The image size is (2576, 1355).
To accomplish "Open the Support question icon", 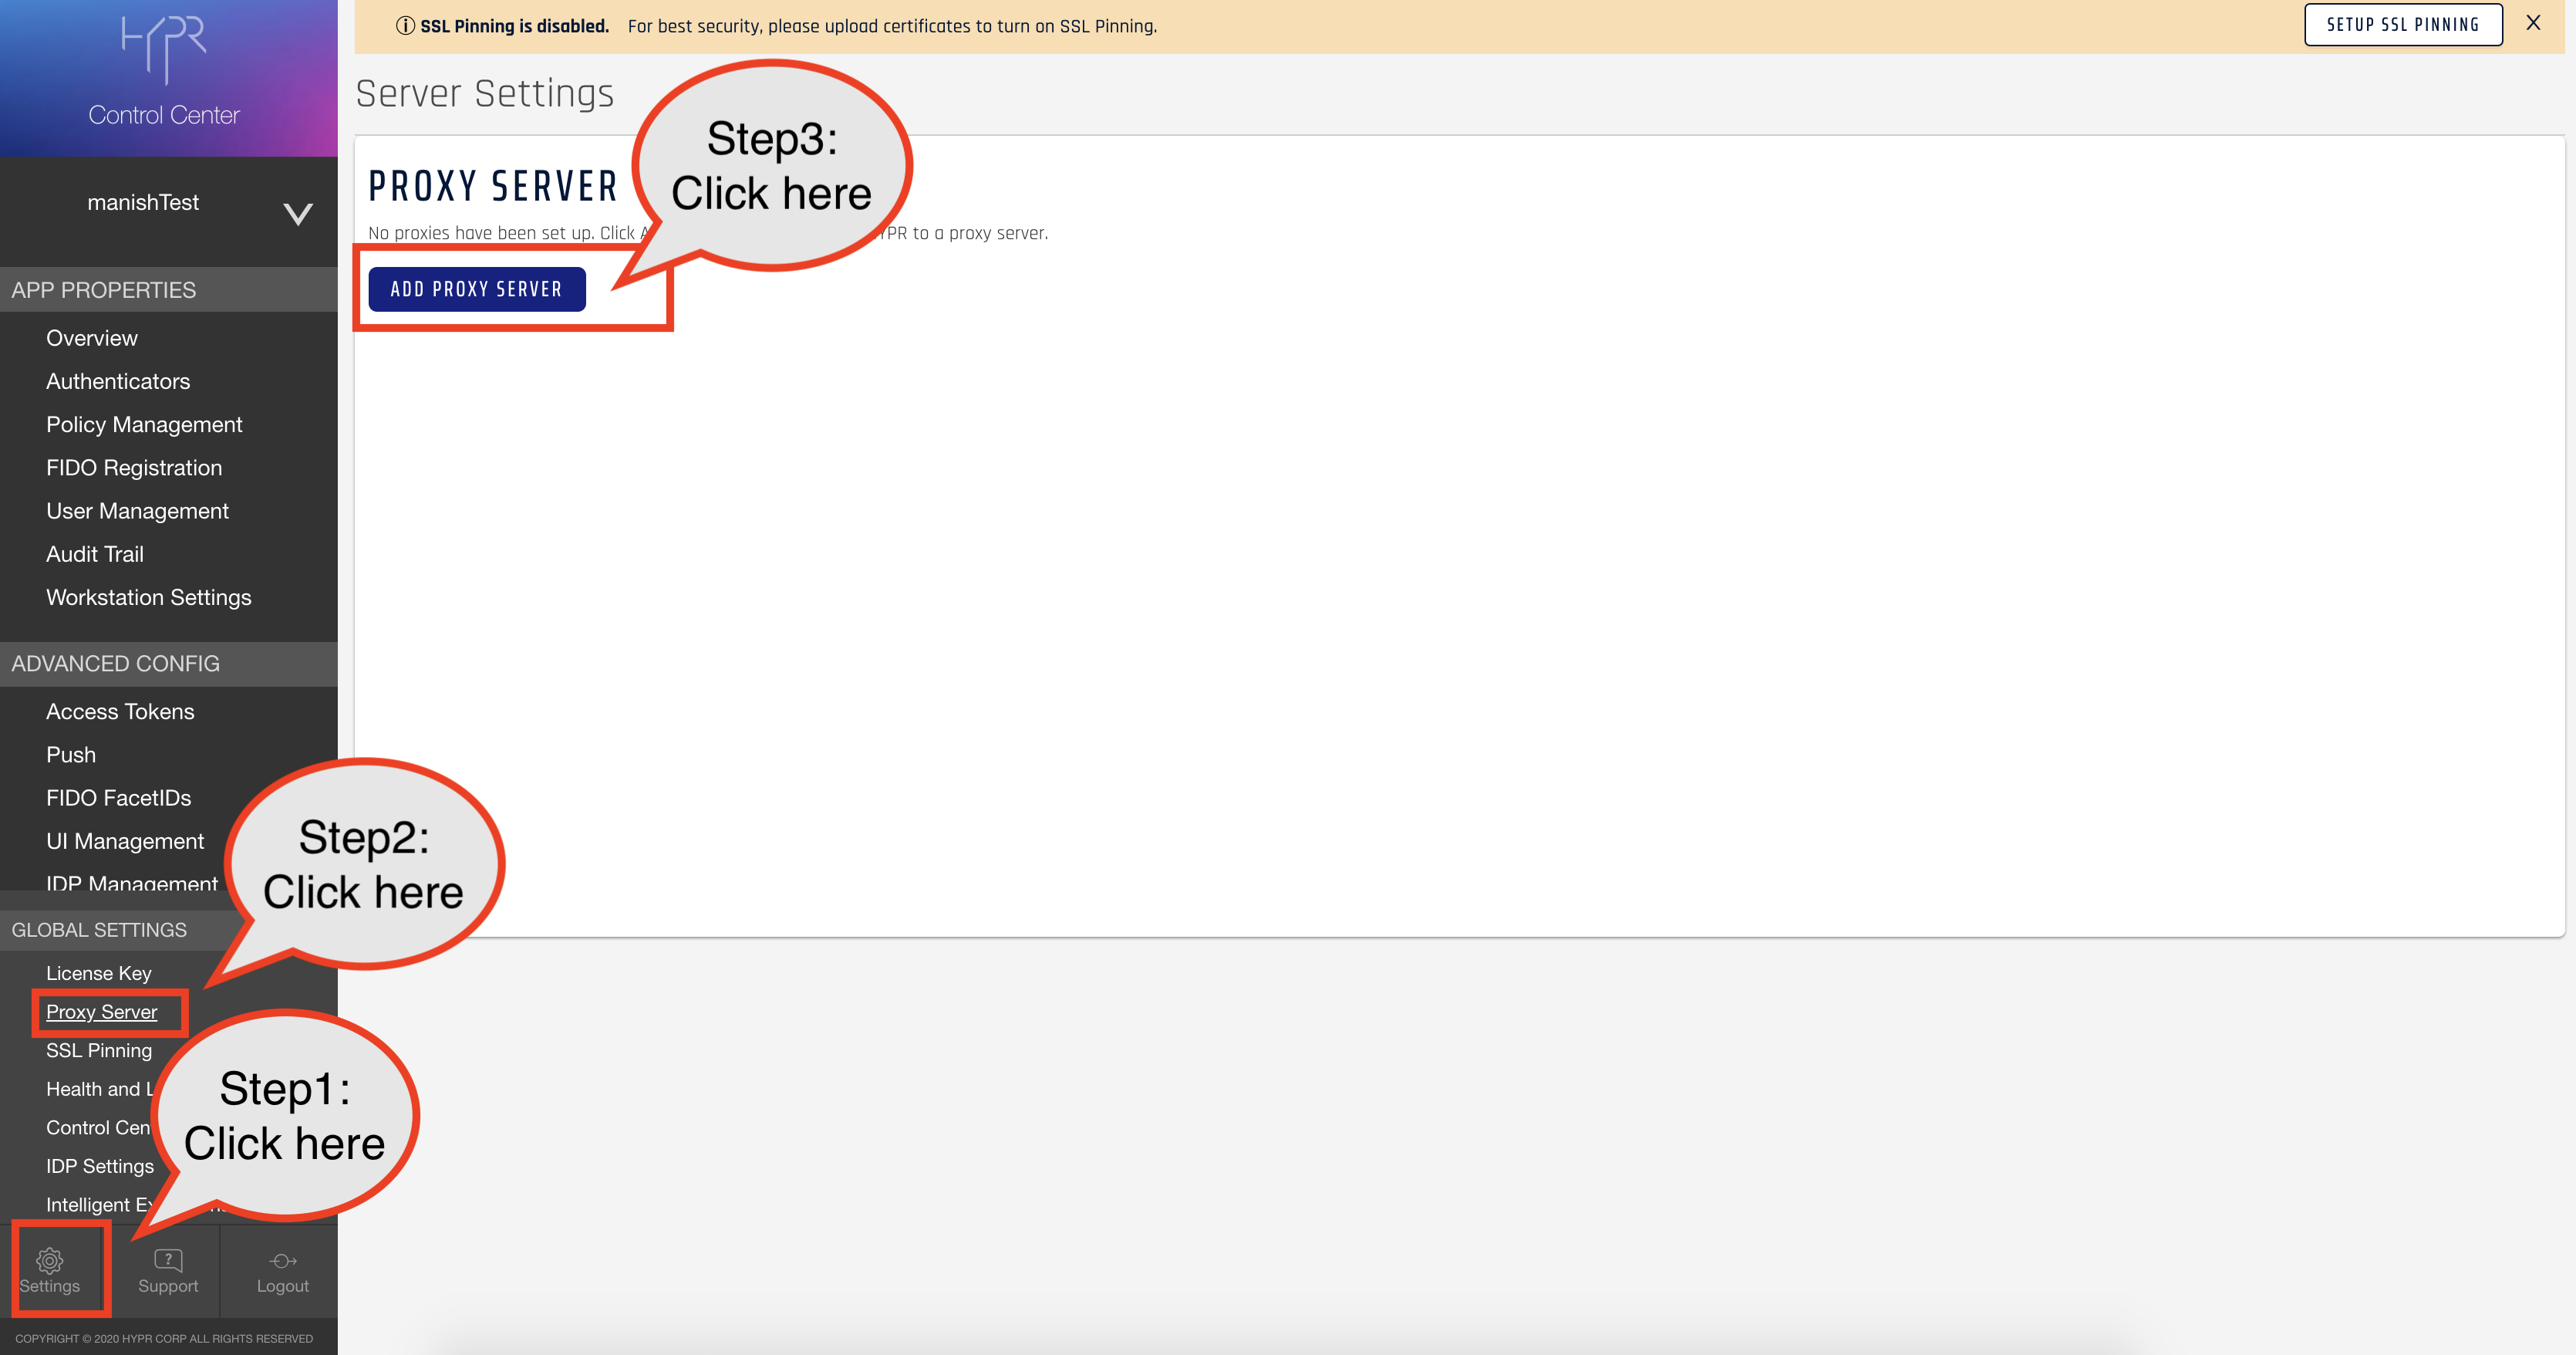I will click(x=168, y=1260).
